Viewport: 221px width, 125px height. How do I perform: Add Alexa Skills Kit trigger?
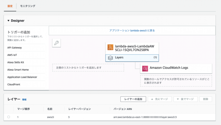(16, 62)
